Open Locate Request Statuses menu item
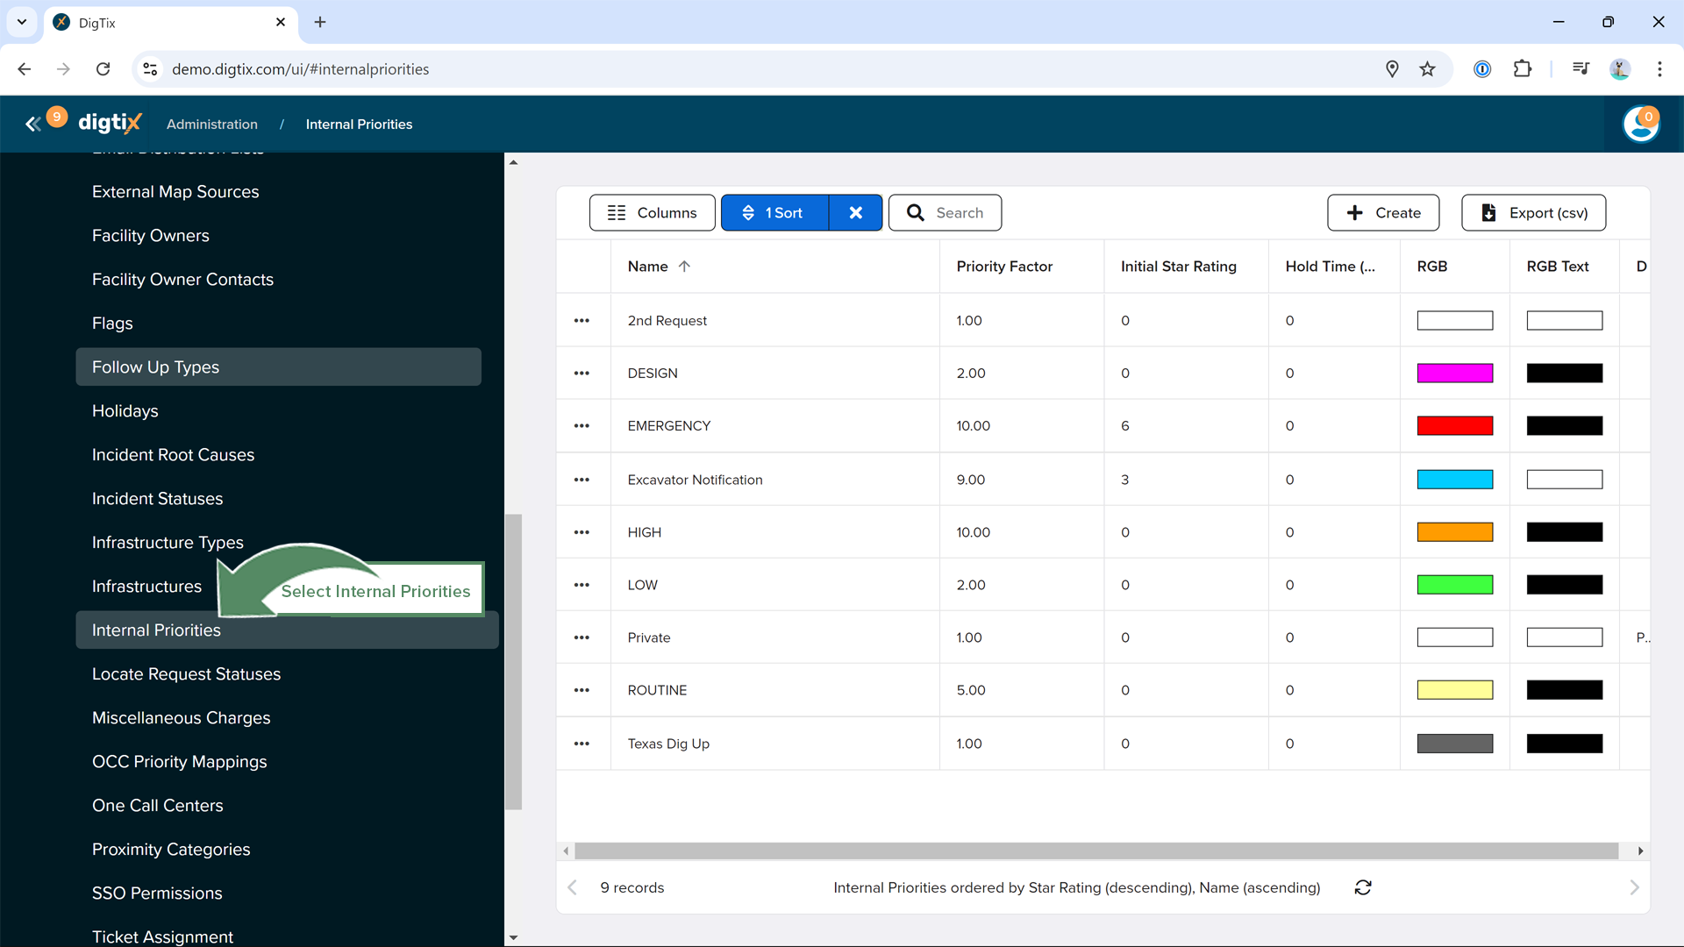Viewport: 1684px width, 947px height. pos(186,674)
